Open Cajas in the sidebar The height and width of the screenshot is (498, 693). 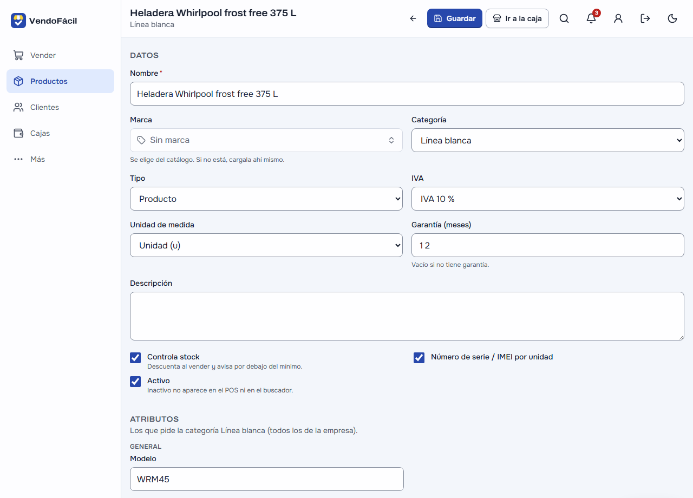point(60,133)
